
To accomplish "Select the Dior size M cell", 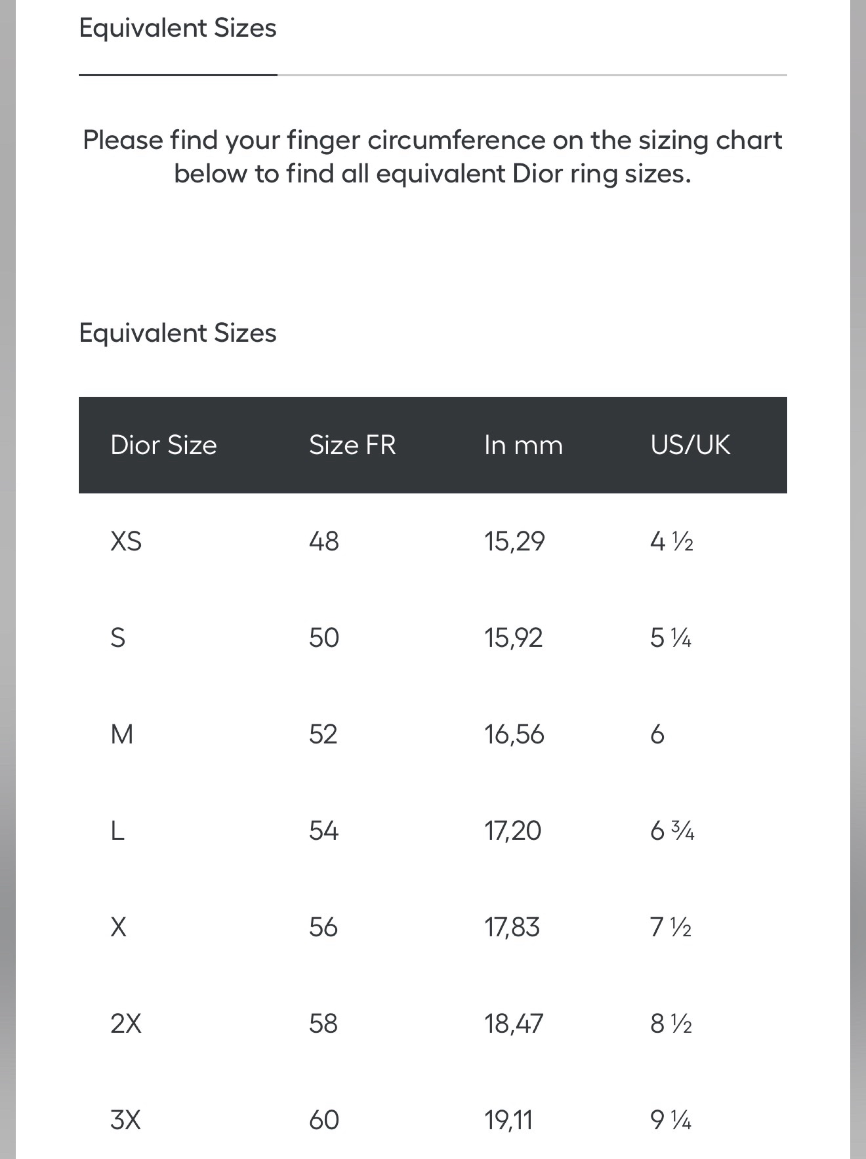I will pos(122,734).
